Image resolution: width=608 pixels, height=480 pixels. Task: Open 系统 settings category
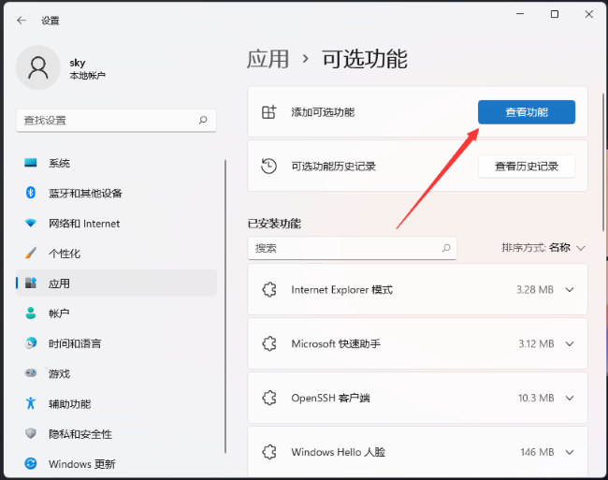coord(116,163)
